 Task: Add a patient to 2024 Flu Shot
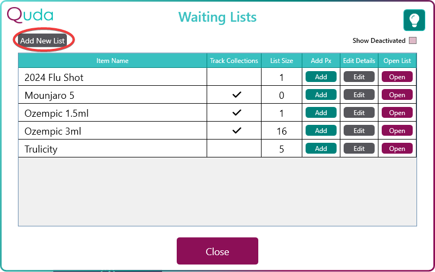click(321, 77)
